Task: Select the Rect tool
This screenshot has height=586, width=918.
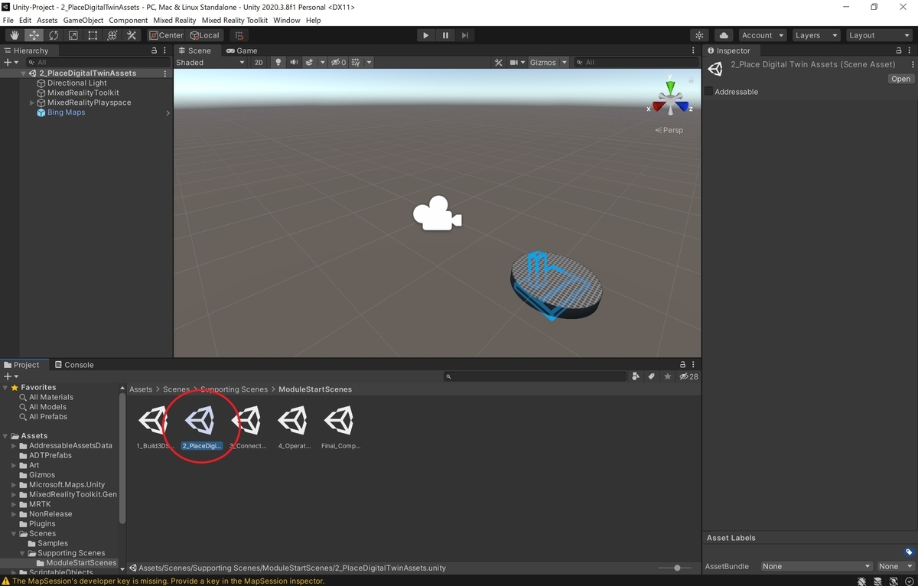Action: (93, 35)
